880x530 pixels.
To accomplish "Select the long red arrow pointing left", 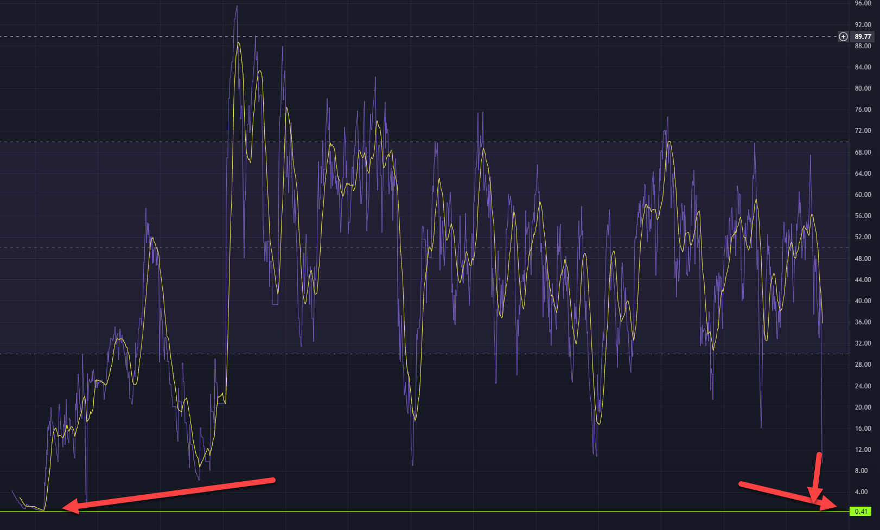I will tap(169, 494).
